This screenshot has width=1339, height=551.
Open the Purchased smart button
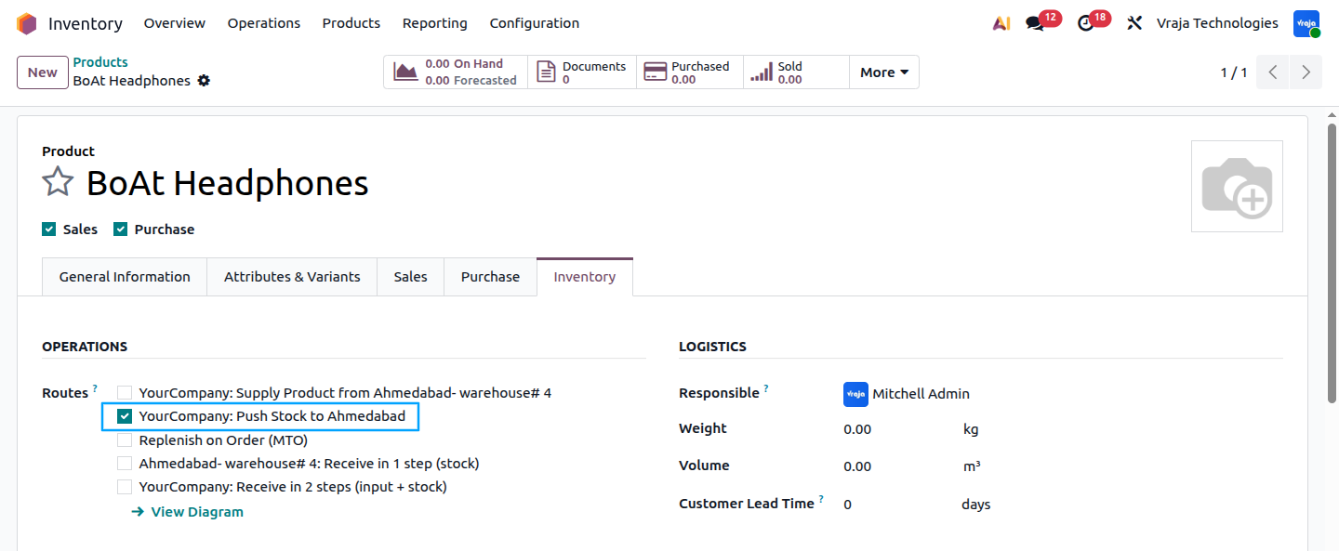tap(690, 72)
